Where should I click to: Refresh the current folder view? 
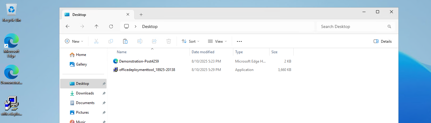tap(111, 26)
